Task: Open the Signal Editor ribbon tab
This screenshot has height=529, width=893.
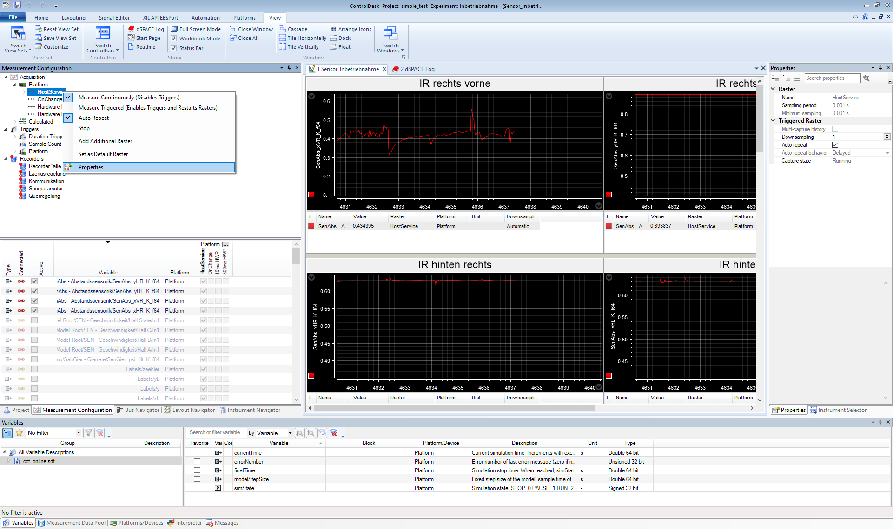Action: [x=114, y=18]
